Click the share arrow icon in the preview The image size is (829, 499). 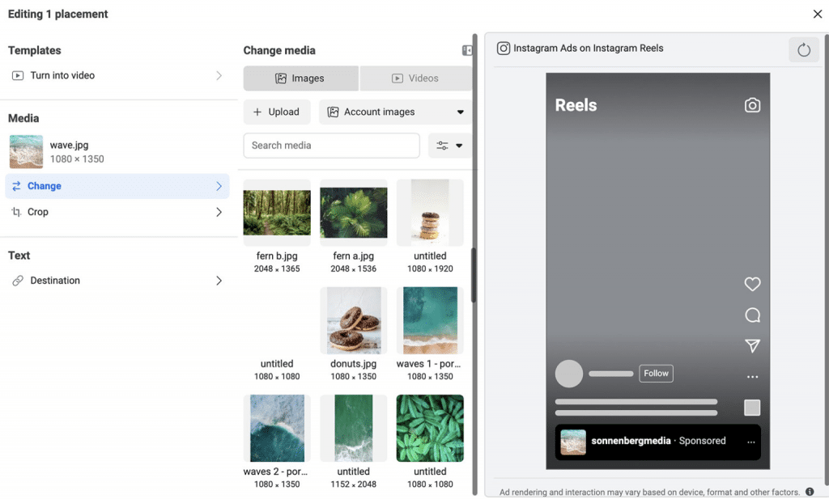click(752, 345)
